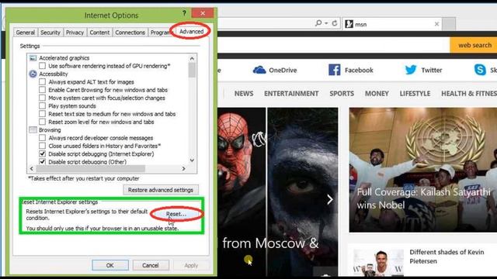Click the search magnifier in address bar

point(318,23)
